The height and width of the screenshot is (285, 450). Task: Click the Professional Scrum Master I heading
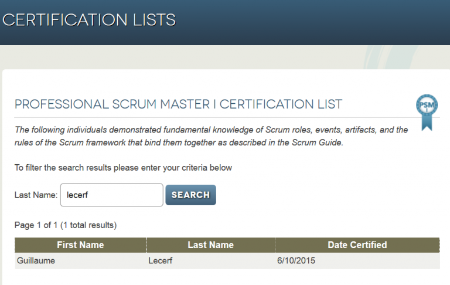(178, 104)
